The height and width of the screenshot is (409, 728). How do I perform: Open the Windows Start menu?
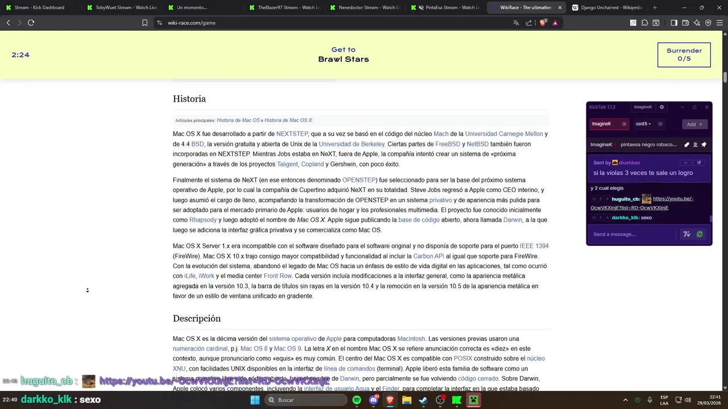coord(255,400)
